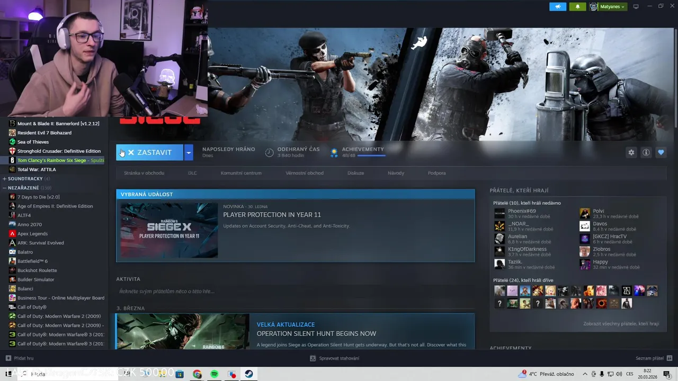Image resolution: width=678 pixels, height=381 pixels.
Task: Open the Návody tab
Action: [396, 173]
